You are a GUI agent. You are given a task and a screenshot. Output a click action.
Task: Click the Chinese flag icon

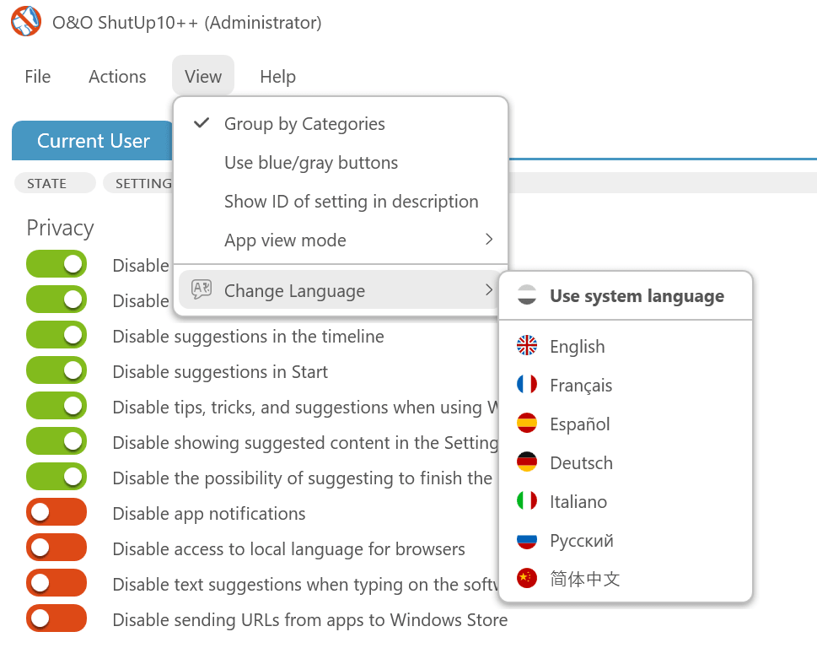pos(527,578)
